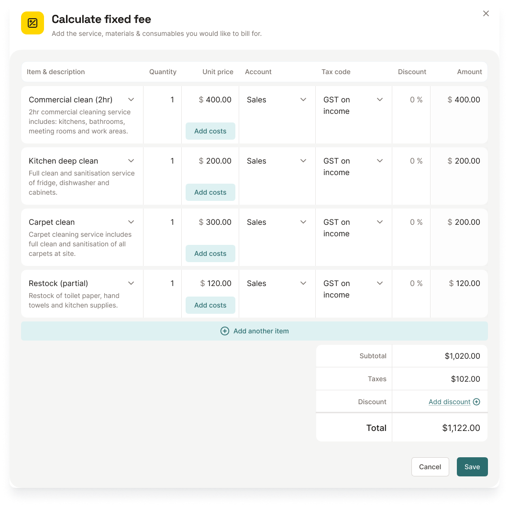Open GST on income dropdown for Commercial clean
Image resolution: width=509 pixels, height=507 pixels.
click(x=379, y=99)
